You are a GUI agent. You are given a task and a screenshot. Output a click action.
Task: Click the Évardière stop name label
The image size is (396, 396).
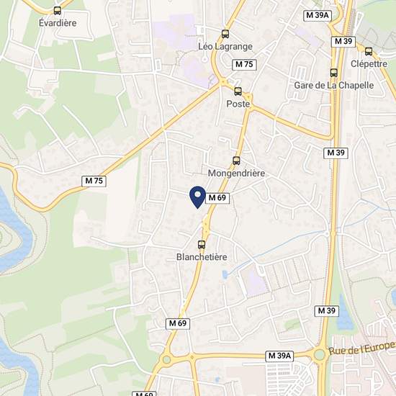tap(58, 23)
